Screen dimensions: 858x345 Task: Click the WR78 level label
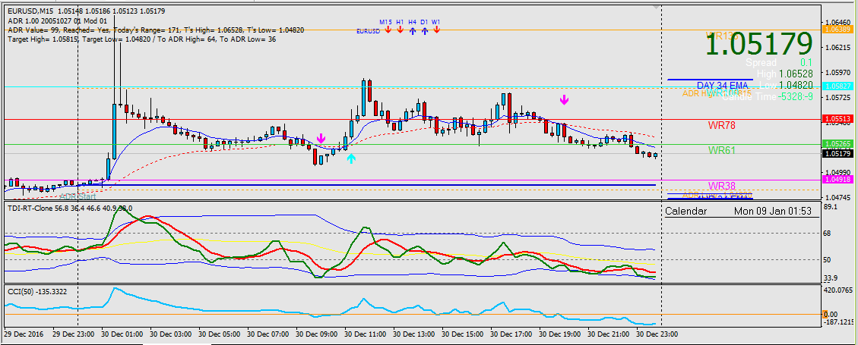722,126
